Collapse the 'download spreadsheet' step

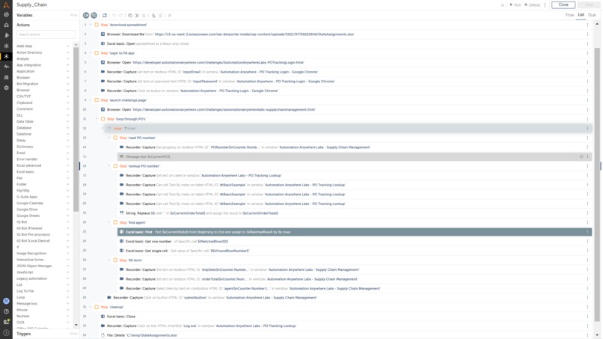91,25
